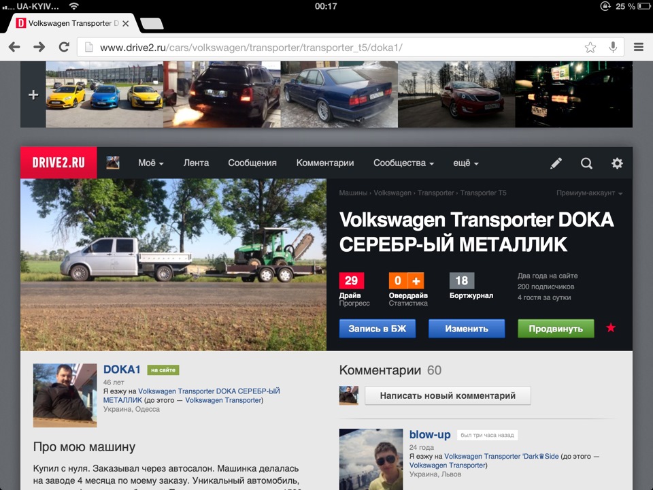Click the search magnifier icon

coord(587,163)
